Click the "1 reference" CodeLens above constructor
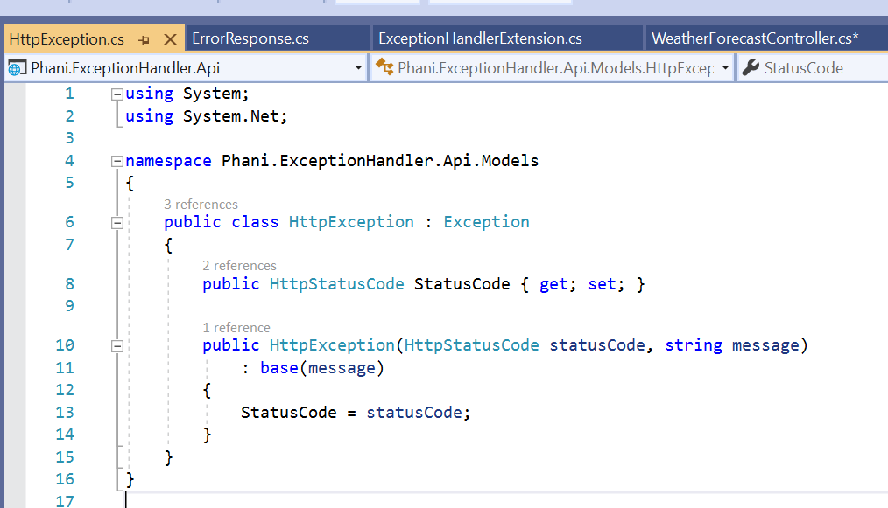Image resolution: width=888 pixels, height=508 pixels. [x=236, y=328]
